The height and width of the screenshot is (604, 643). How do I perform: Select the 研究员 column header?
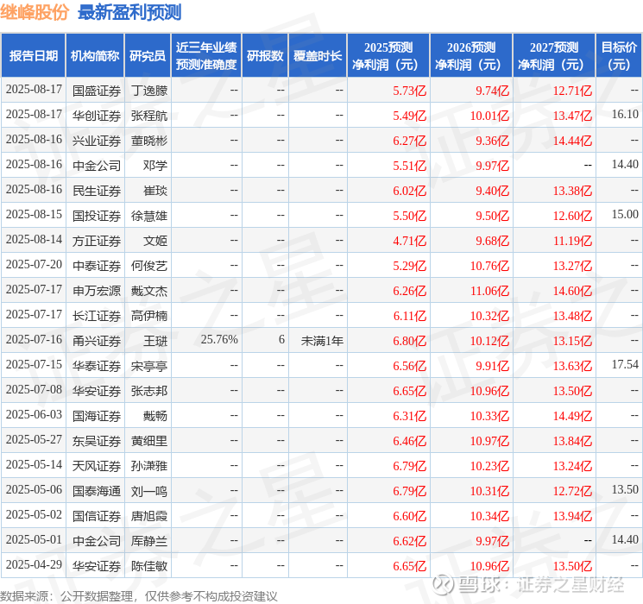point(148,56)
